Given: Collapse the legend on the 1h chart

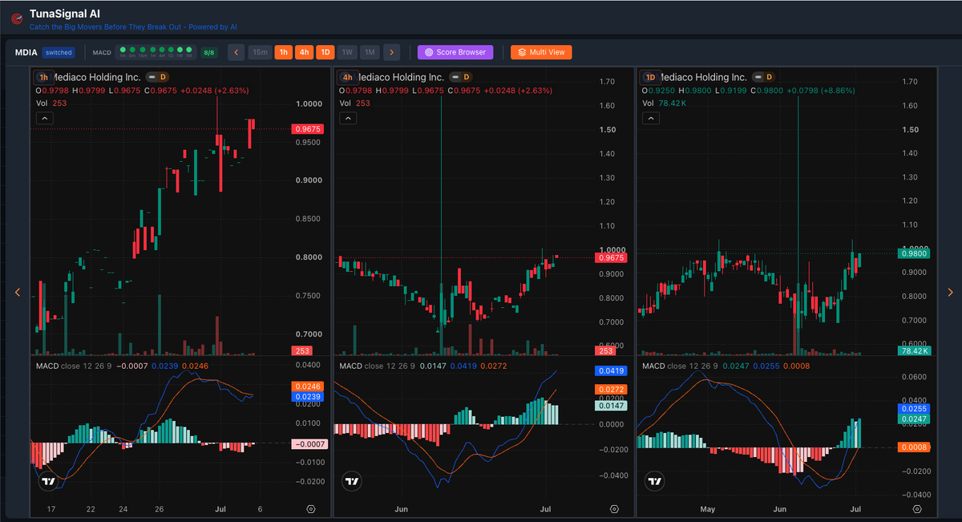Looking at the screenshot, I should pos(44,118).
